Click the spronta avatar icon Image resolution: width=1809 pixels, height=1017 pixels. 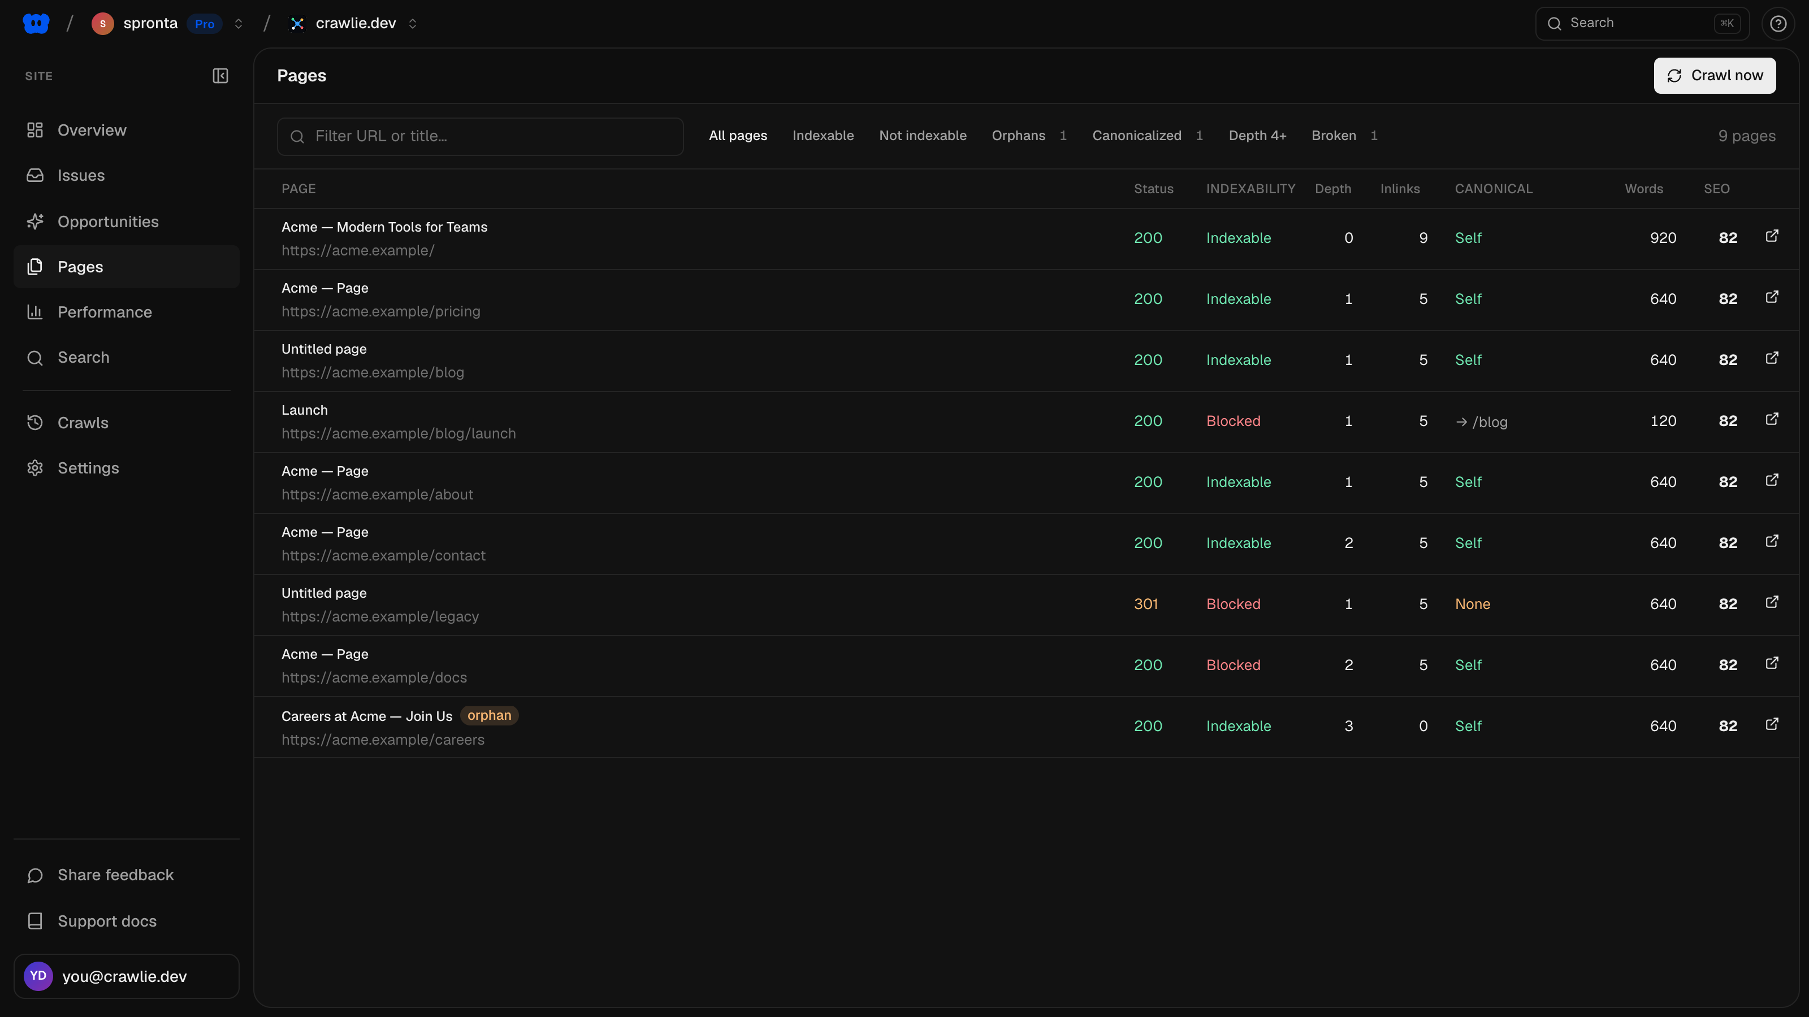pyautogui.click(x=102, y=23)
